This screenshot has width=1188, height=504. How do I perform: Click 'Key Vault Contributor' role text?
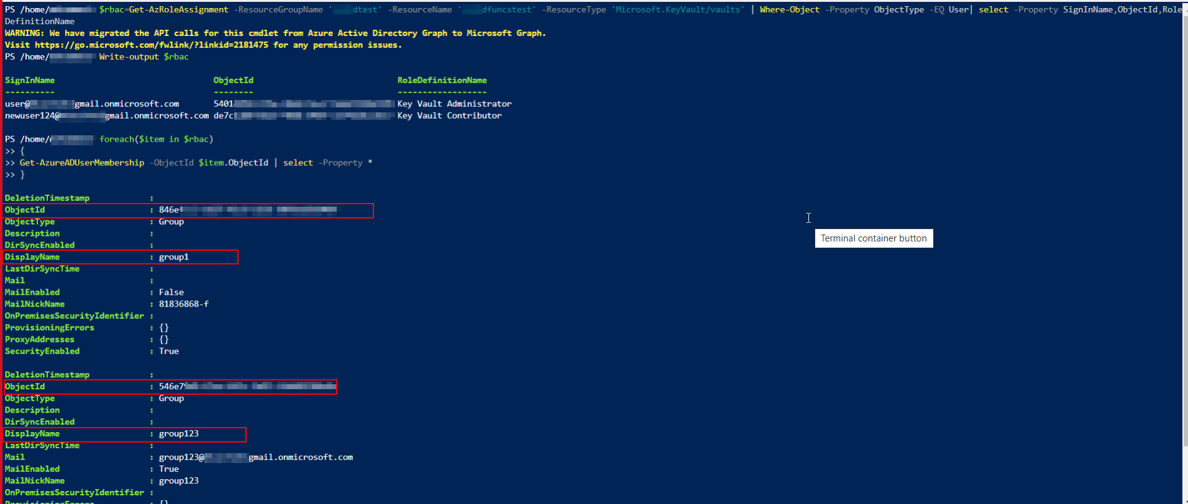click(x=450, y=115)
